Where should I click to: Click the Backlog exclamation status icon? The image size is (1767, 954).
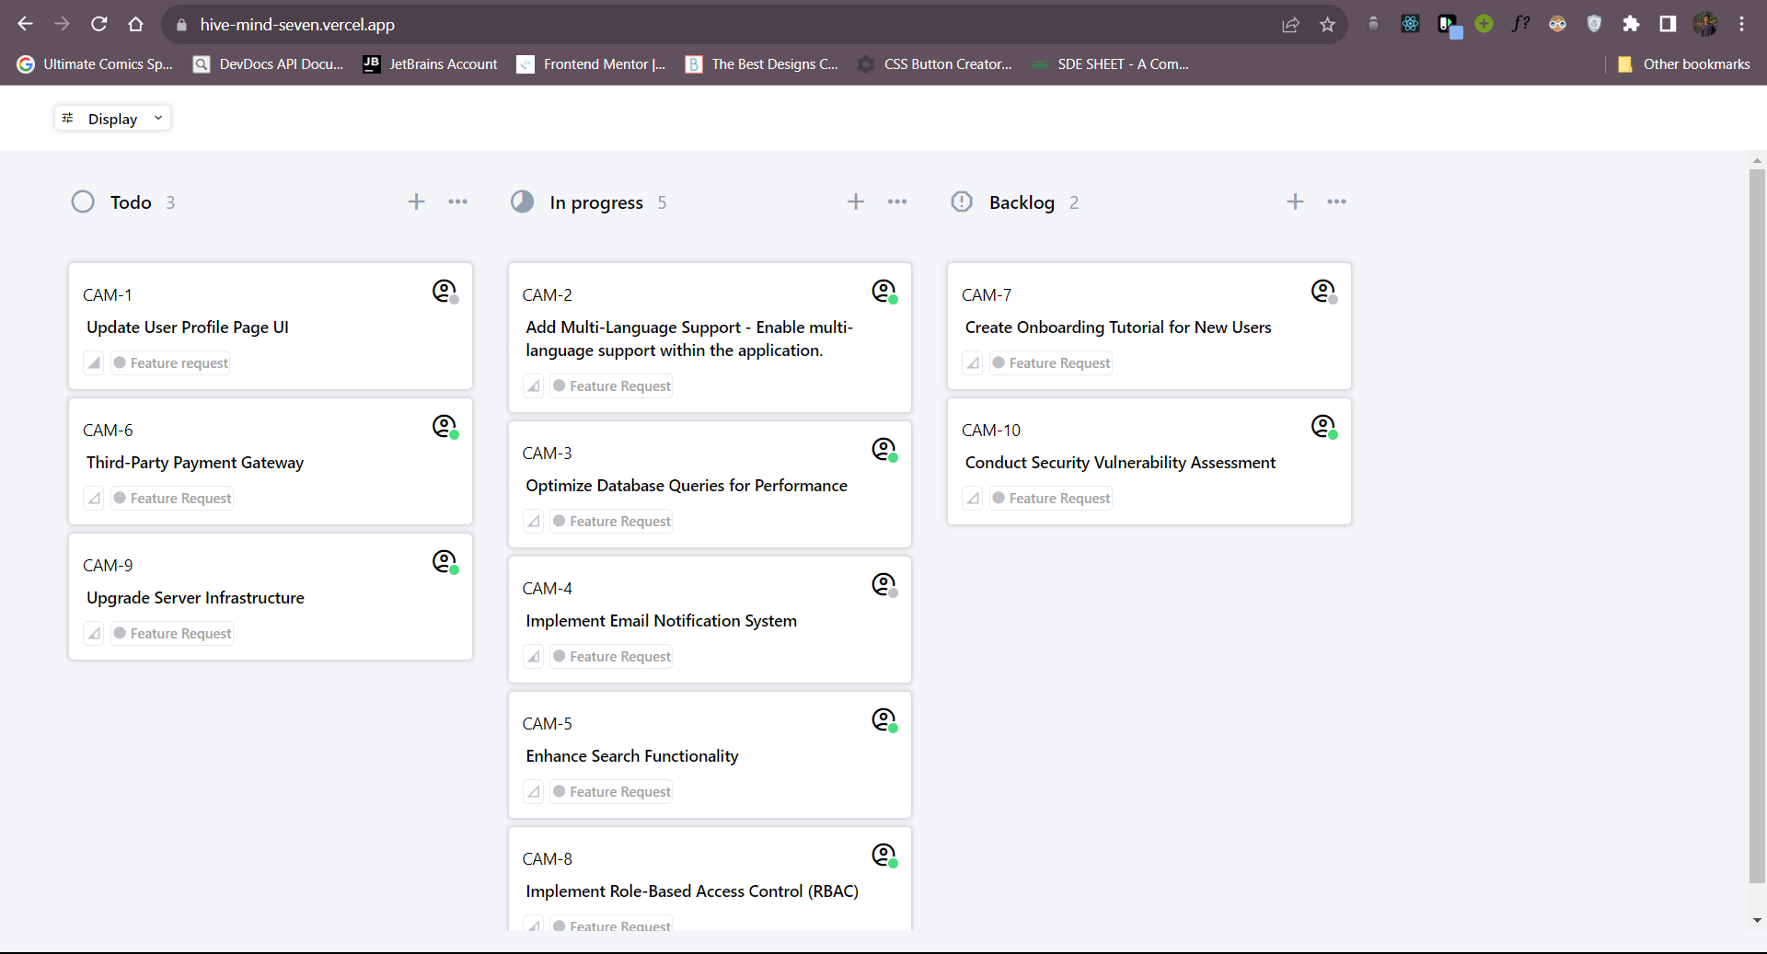961,201
